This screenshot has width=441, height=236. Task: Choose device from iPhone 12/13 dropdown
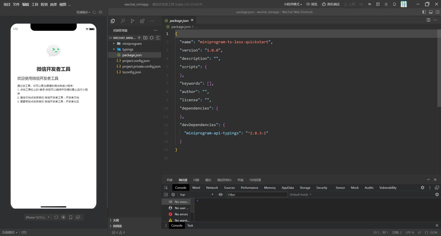[38, 217]
